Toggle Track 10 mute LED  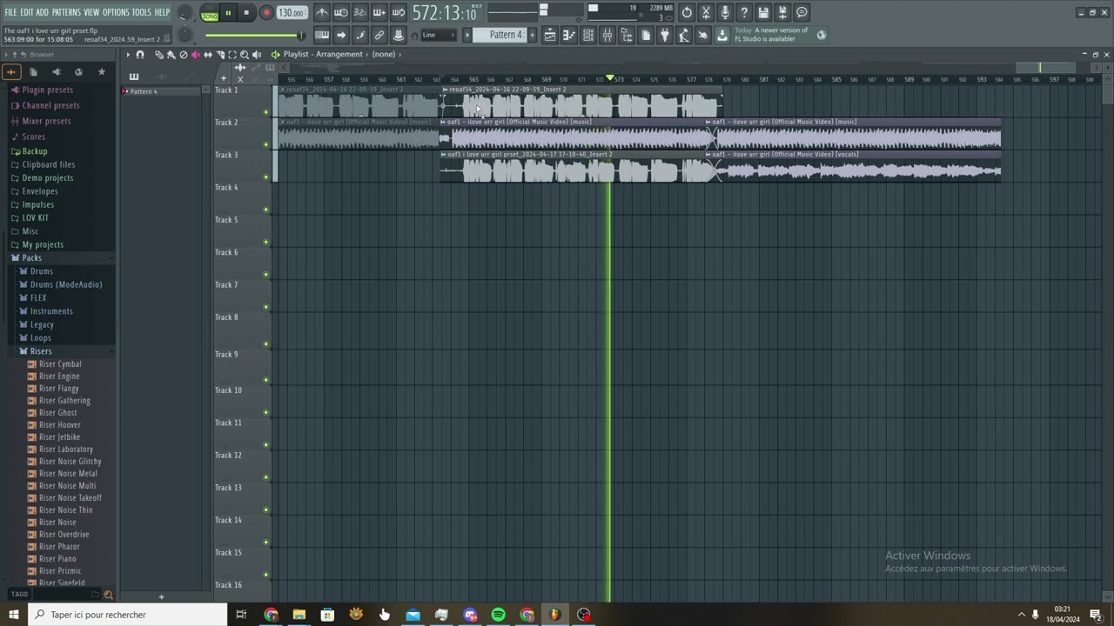click(x=266, y=412)
